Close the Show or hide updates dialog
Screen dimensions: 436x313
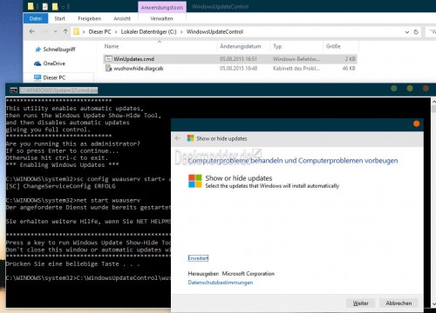coord(416,123)
